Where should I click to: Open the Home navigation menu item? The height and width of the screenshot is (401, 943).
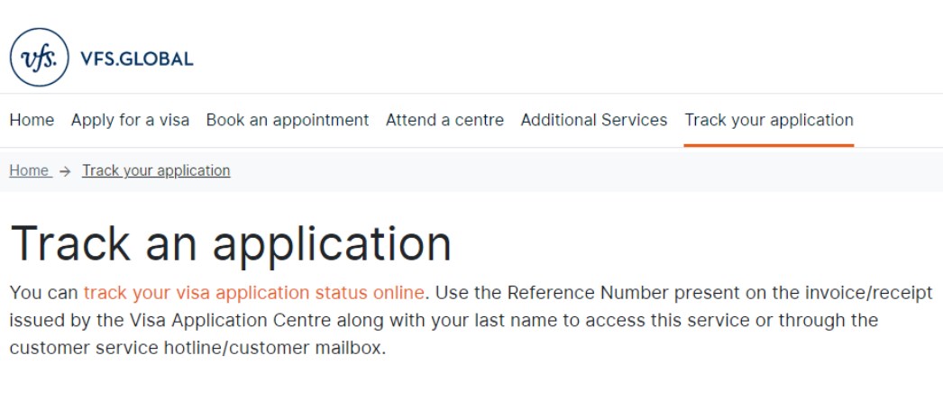32,120
